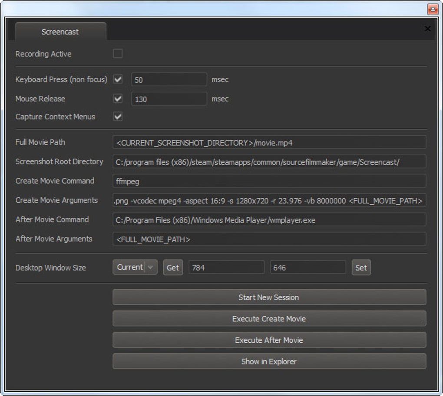This screenshot has height=396, width=443.
Task: Edit the Screenshot Root Directory field
Action: coord(269,162)
